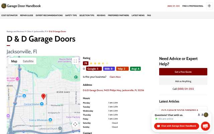The height and width of the screenshot is (134, 214).
Task: Open the Old Garage Door Openers article
Action: click(180, 110)
